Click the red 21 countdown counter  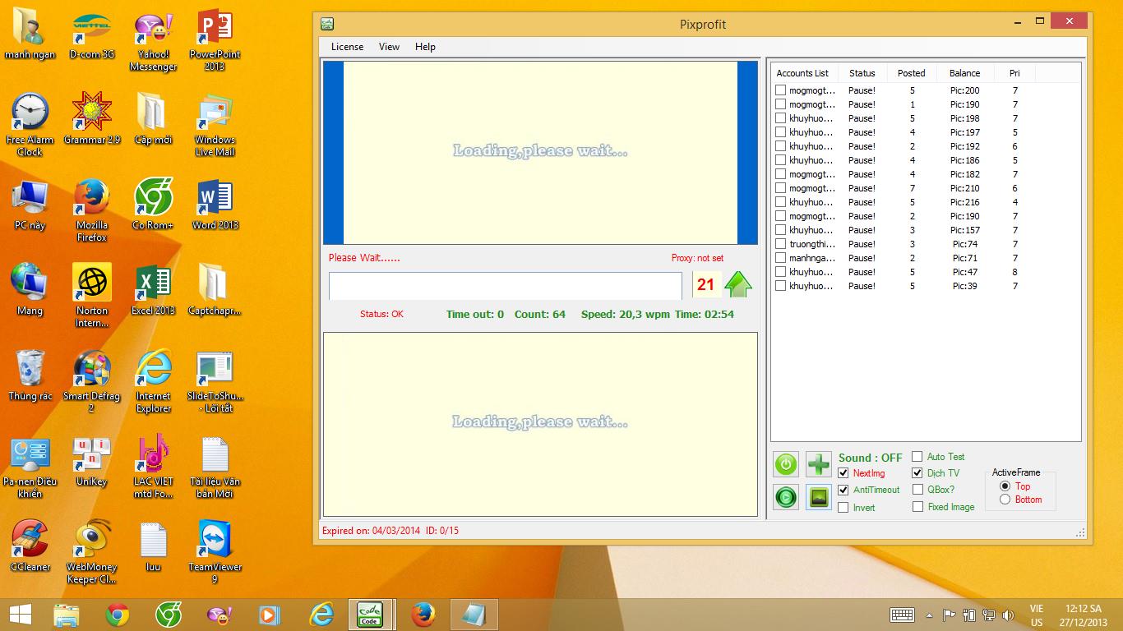pyautogui.click(x=705, y=284)
